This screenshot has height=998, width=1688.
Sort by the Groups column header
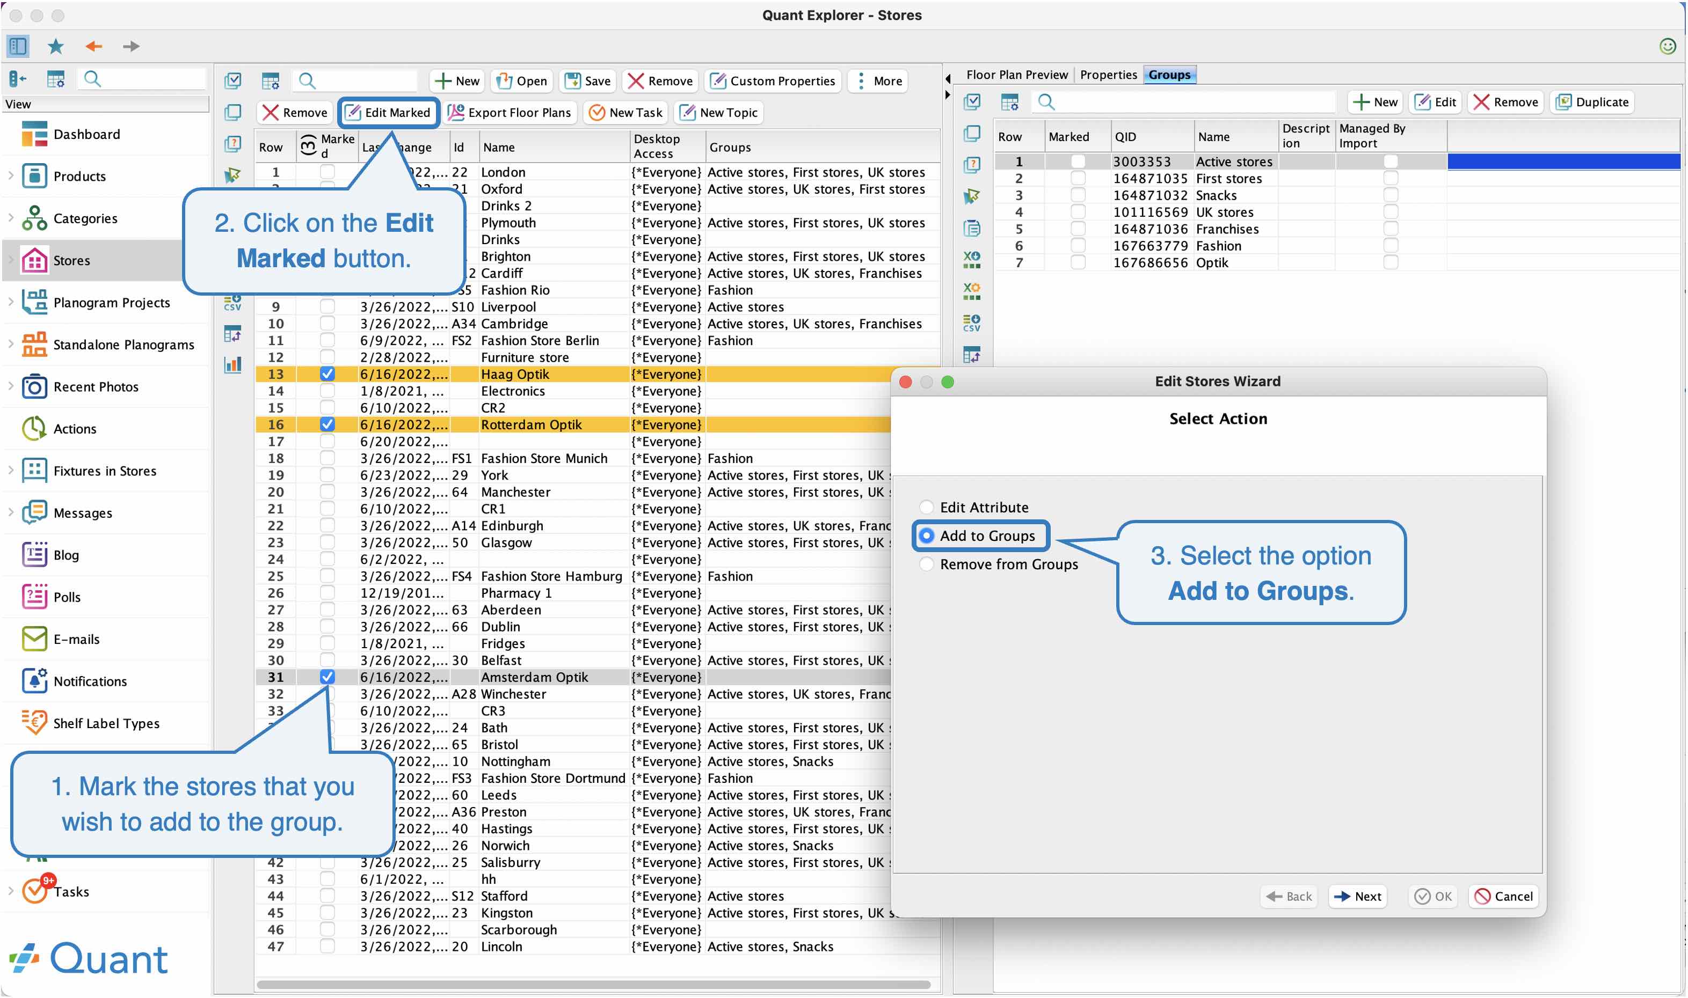click(x=822, y=146)
